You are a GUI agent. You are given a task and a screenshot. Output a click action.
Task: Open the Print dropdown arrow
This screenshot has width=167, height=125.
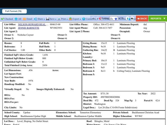[x=67, y=19]
